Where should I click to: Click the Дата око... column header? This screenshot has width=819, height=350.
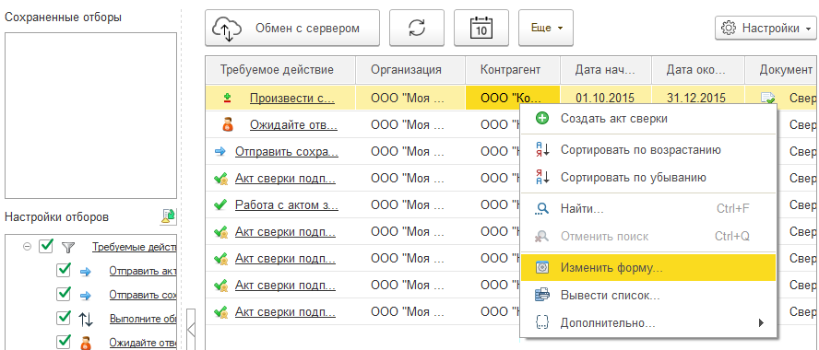click(698, 70)
